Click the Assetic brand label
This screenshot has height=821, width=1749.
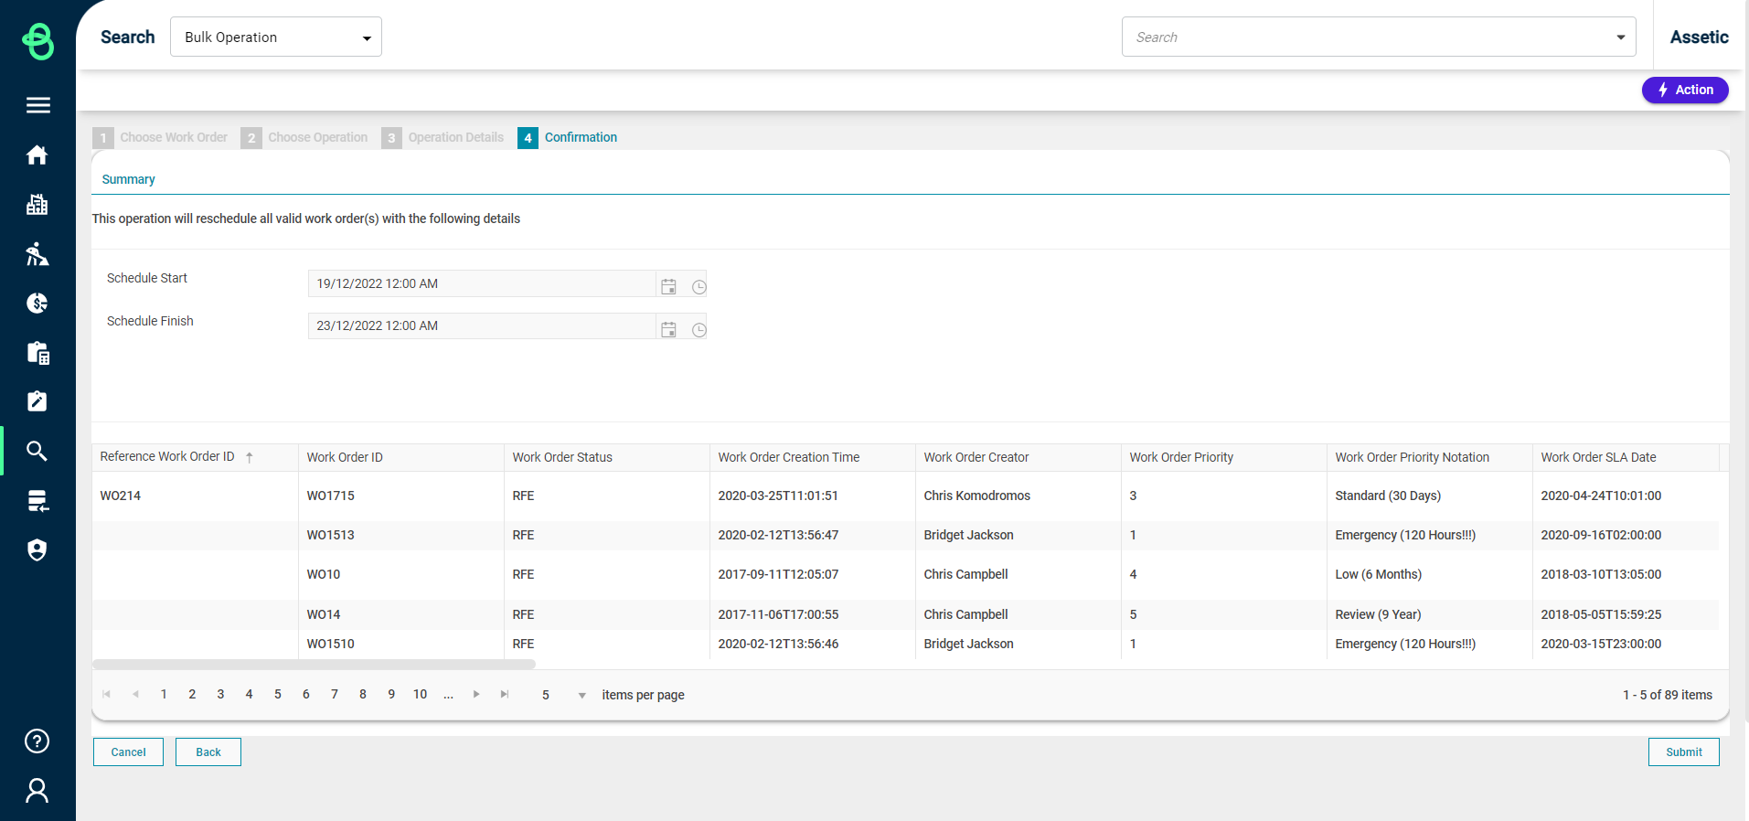pos(1700,37)
